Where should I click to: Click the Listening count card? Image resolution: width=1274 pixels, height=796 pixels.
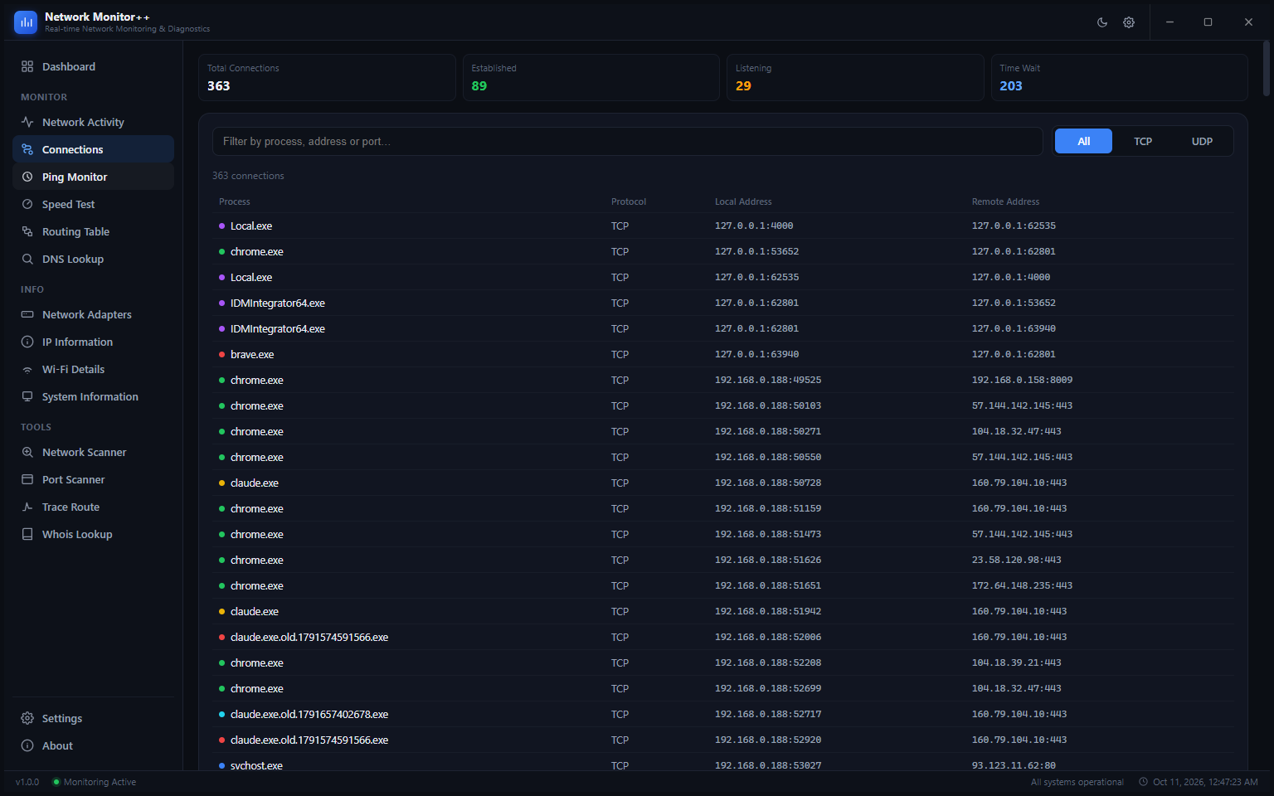pyautogui.click(x=855, y=77)
